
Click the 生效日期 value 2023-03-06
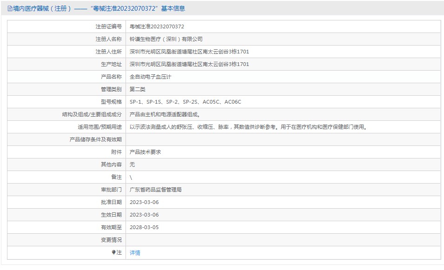point(144,215)
